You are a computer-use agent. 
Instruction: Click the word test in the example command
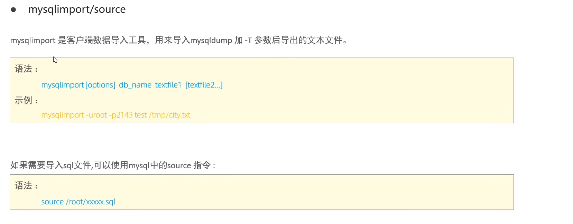(141, 115)
